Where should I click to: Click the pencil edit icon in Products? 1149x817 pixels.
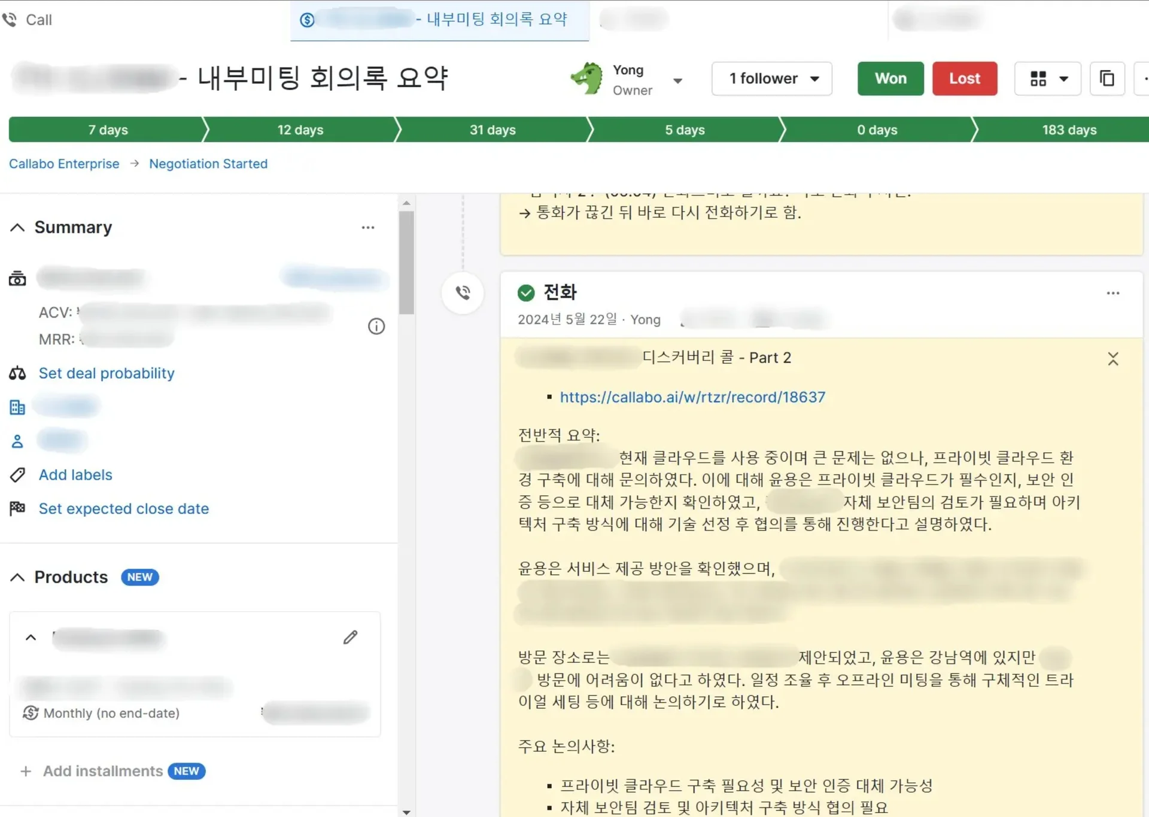pos(350,637)
